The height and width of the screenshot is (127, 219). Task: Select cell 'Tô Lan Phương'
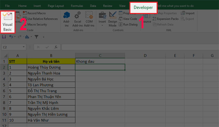click(x=51, y=85)
